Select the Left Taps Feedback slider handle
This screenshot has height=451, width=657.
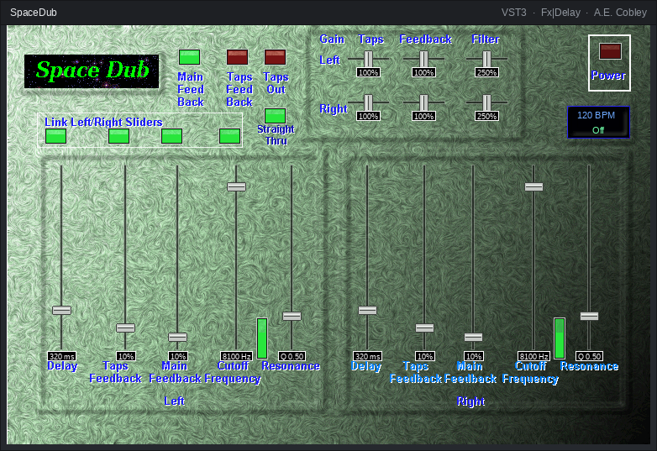click(125, 328)
